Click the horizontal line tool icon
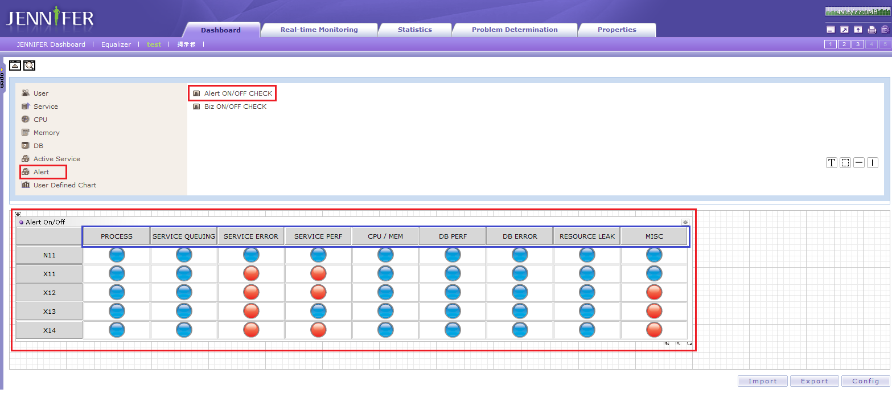The image size is (892, 393). pos(859,162)
